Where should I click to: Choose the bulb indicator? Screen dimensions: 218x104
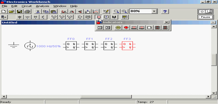point(118,28)
